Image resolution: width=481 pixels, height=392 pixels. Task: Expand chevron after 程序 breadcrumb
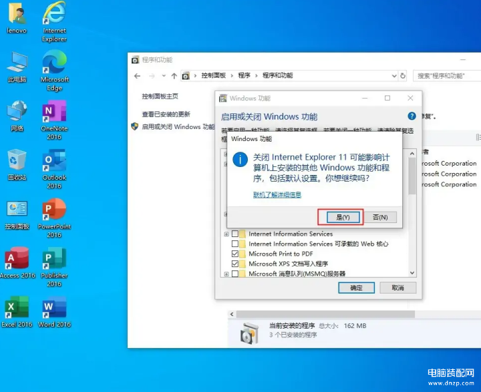256,75
